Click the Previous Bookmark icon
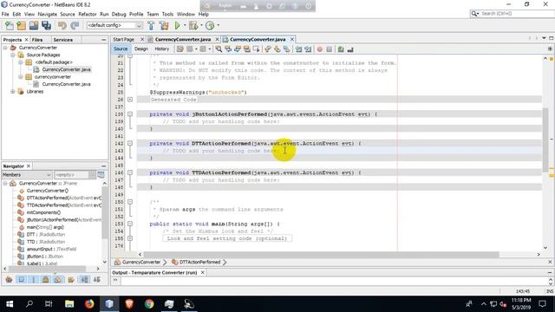 pyautogui.click(x=268, y=49)
